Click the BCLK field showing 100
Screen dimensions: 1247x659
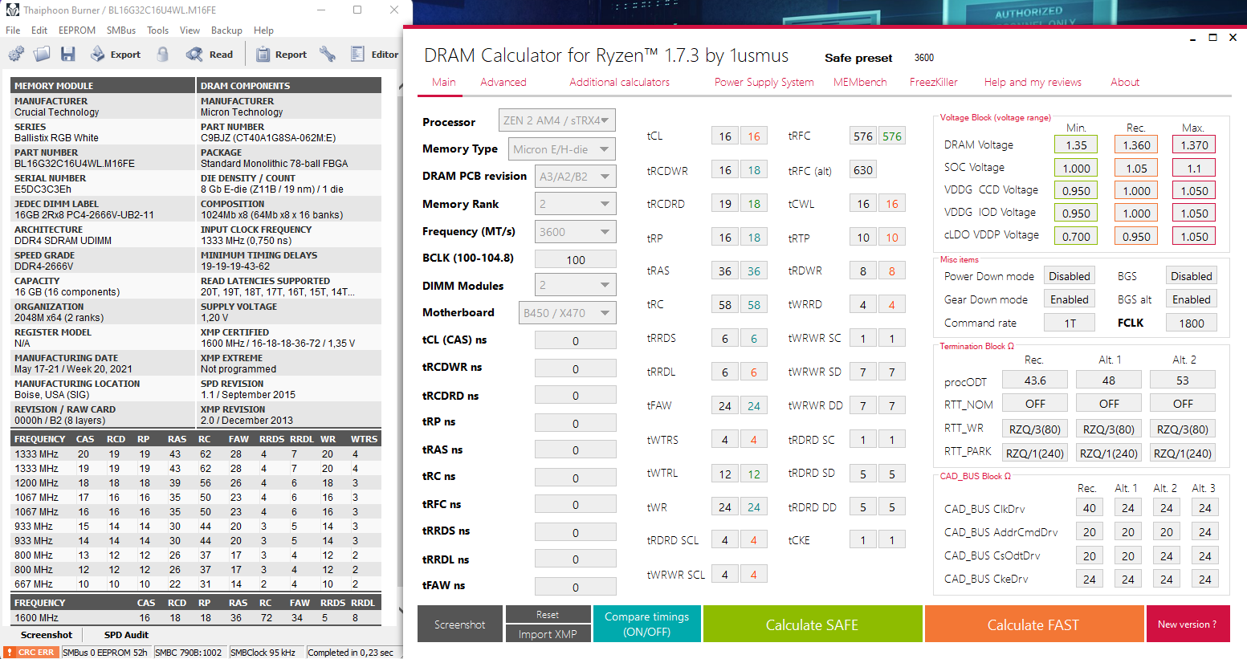coord(575,259)
